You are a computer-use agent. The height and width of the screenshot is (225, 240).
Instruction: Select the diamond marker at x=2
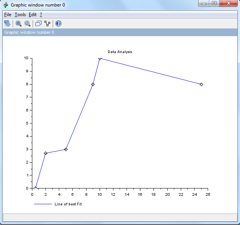pyautogui.click(x=45, y=153)
